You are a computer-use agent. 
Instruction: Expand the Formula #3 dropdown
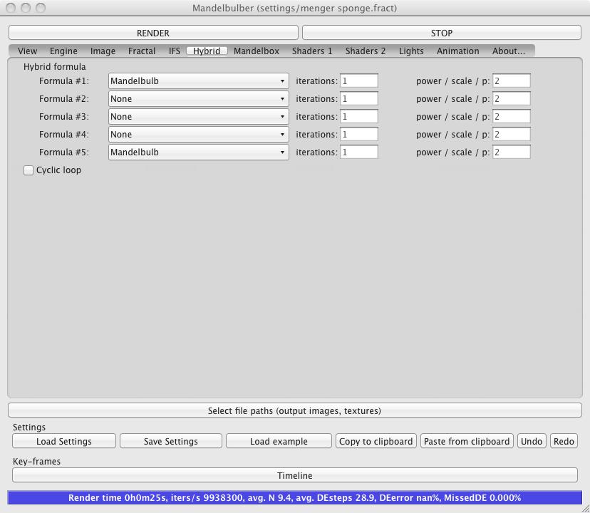point(198,117)
